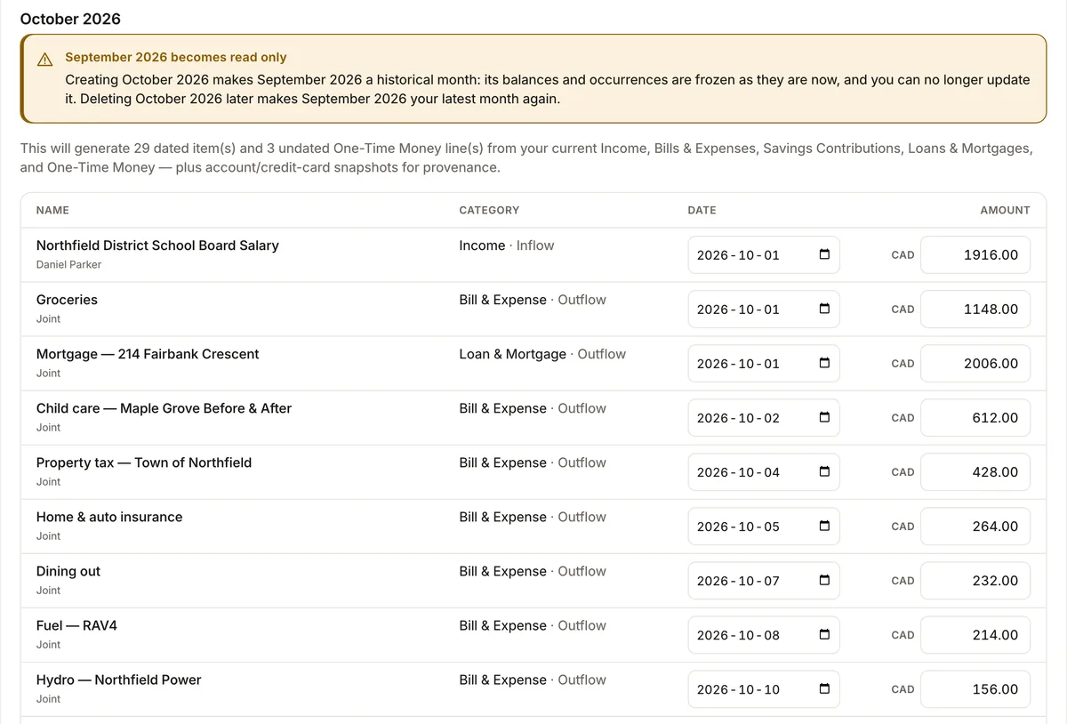Click the salary date field 2026-10-01
1067x724 pixels.
click(764, 255)
